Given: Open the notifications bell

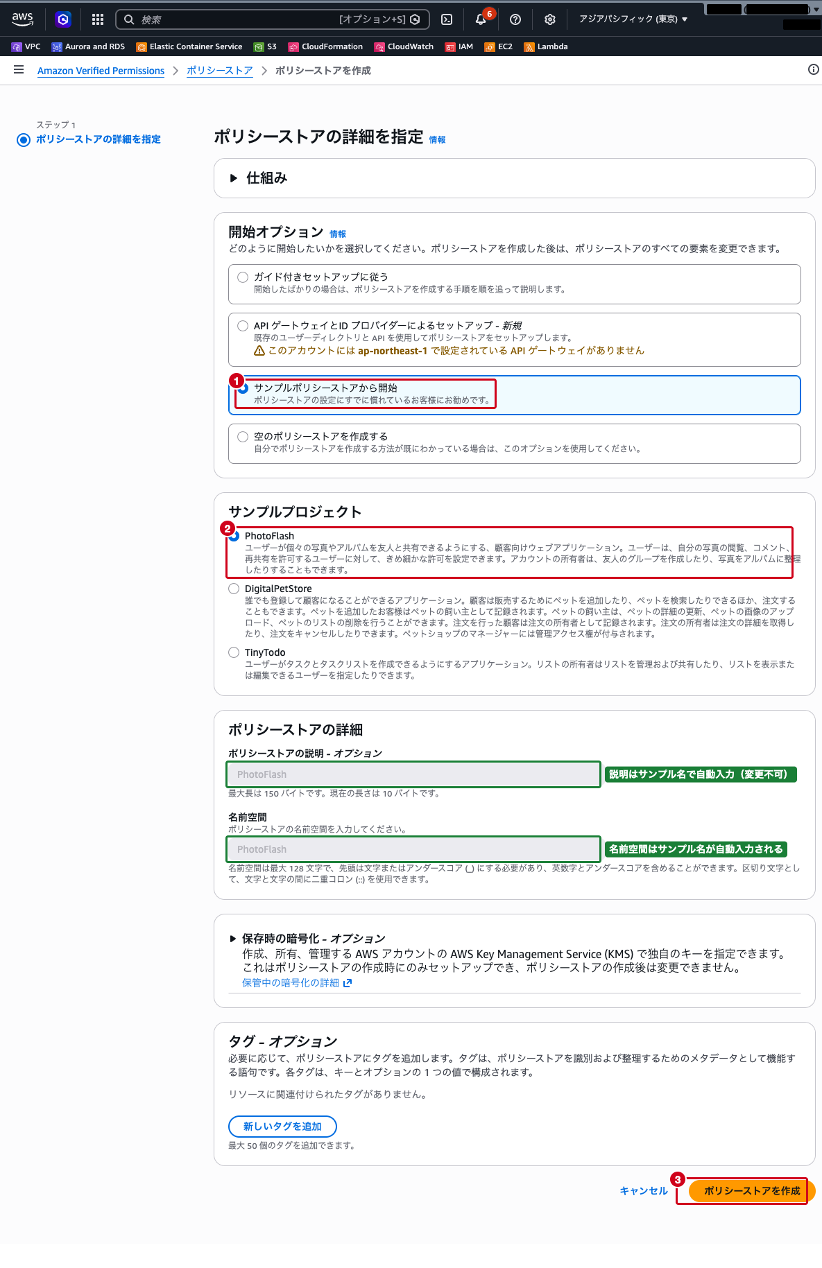Looking at the screenshot, I should [x=481, y=19].
